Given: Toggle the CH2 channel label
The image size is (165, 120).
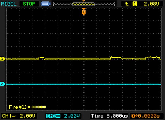Looking at the screenshot, I should [x=53, y=116].
